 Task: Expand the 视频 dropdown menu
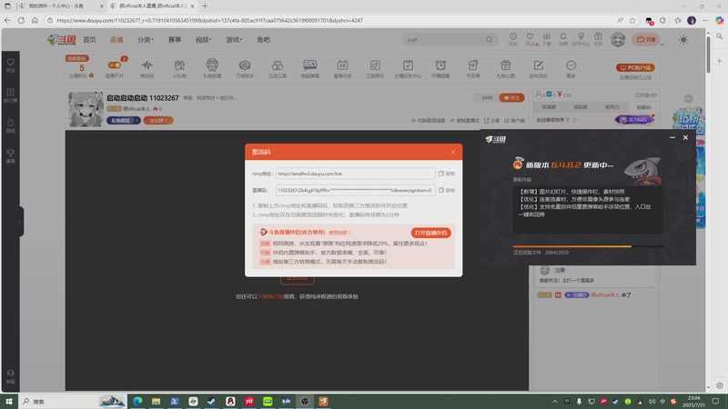coord(203,40)
